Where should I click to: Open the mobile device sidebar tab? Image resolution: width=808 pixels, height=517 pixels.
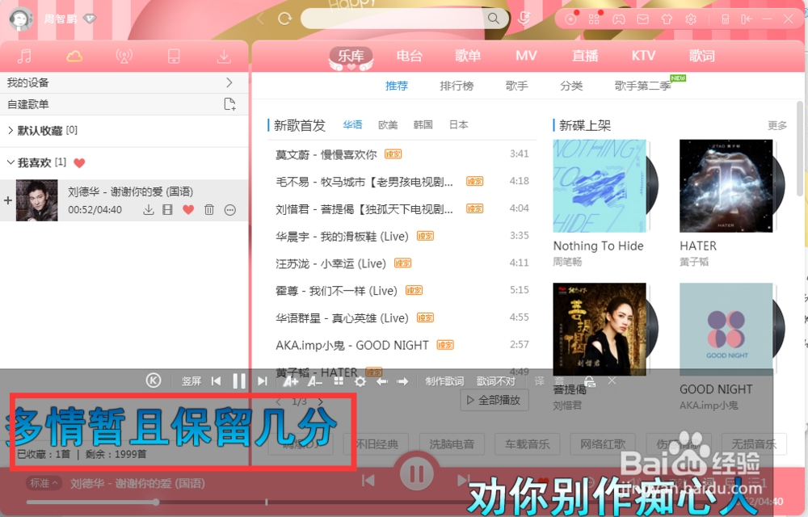tap(174, 56)
